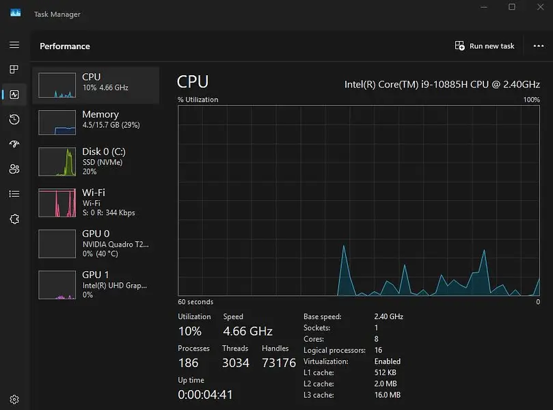553x410 pixels.
Task: Open the hamburger navigation menu
Action: tap(14, 45)
